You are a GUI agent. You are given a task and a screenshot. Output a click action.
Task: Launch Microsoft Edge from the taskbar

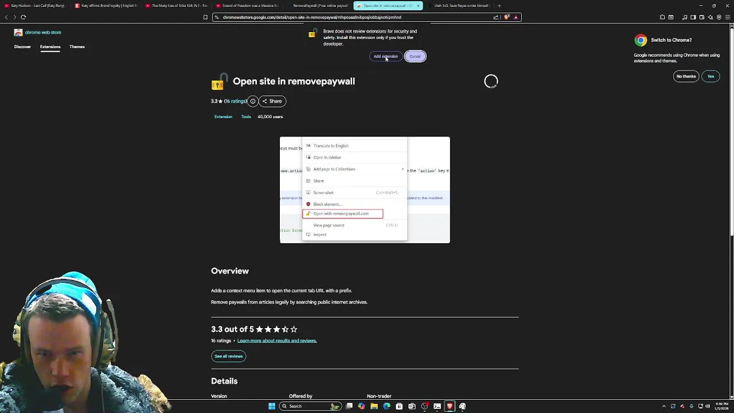(x=386, y=406)
